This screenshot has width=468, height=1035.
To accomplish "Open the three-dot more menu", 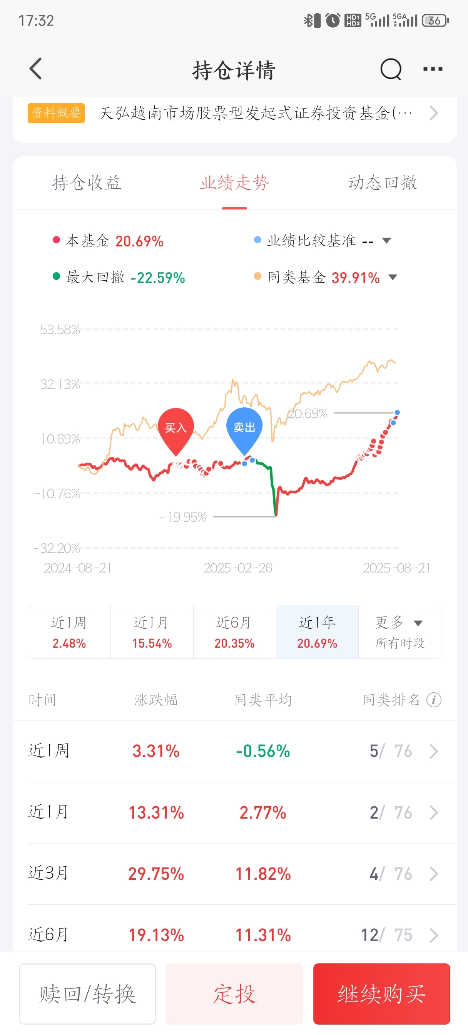I will click(433, 69).
